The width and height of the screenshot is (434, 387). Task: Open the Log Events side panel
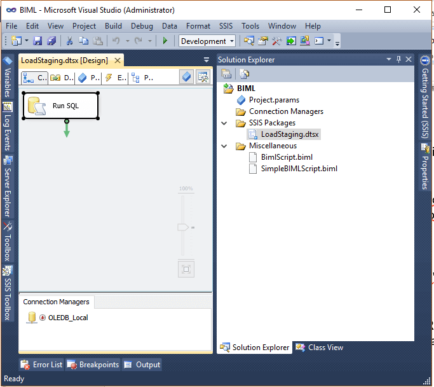[8, 127]
